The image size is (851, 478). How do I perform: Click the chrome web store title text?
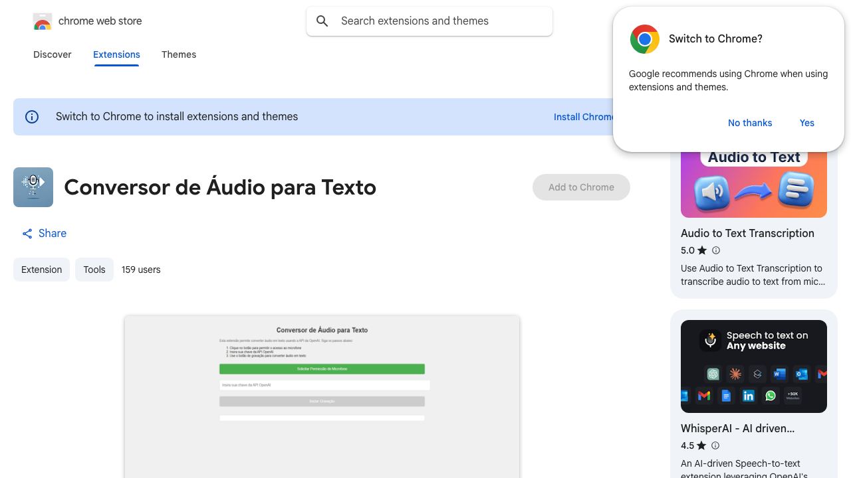[100, 21]
